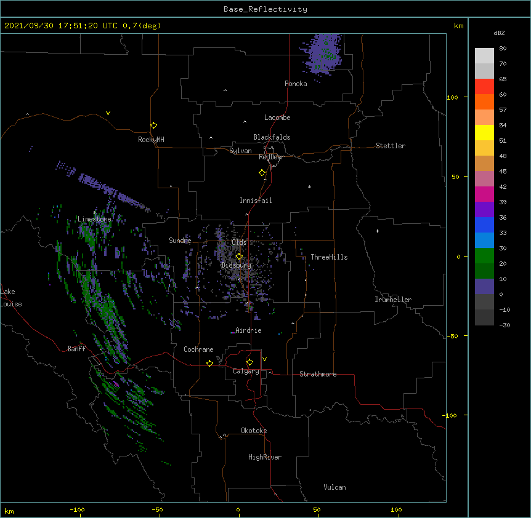Click the ThreeHills label
Screen dimensions: 531x518
point(329,257)
